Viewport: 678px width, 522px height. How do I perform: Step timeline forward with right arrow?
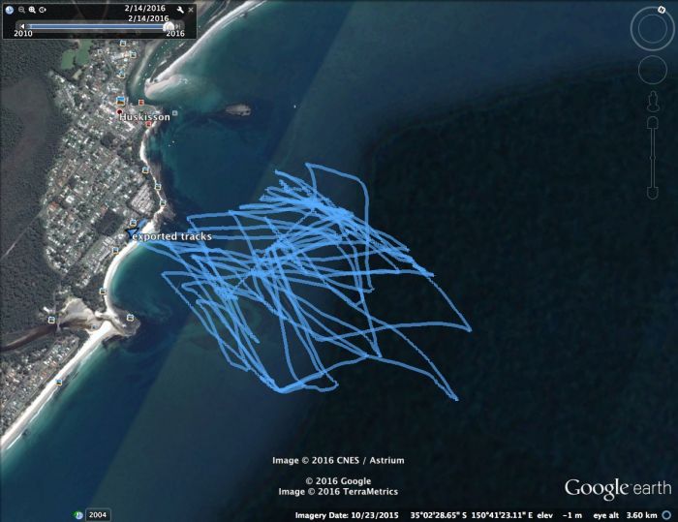pos(177,26)
